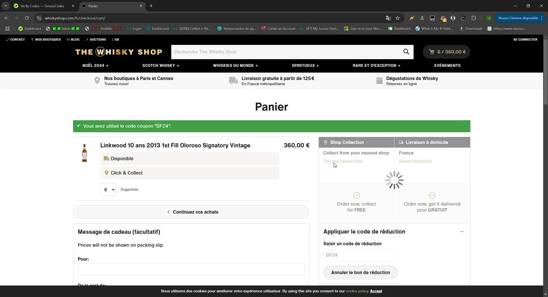The height and width of the screenshot is (297, 548).
Task: Open the Invalido bookmark
Action: 103,28
